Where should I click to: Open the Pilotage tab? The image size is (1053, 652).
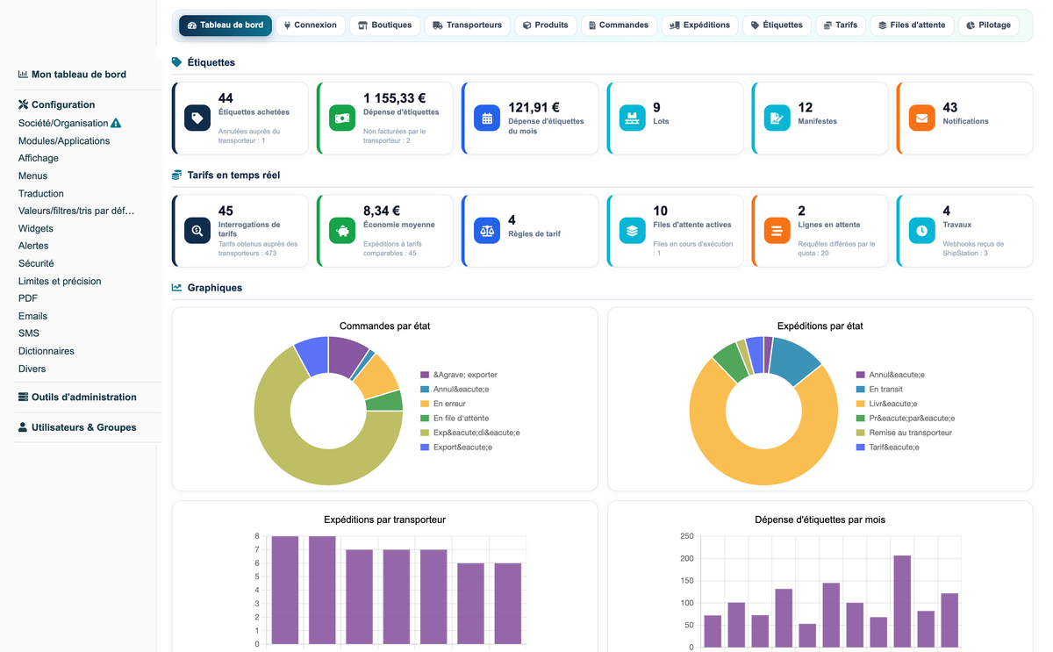pos(989,25)
